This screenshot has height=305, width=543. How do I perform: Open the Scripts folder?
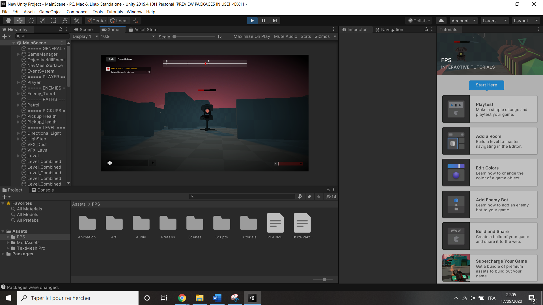[221, 226]
